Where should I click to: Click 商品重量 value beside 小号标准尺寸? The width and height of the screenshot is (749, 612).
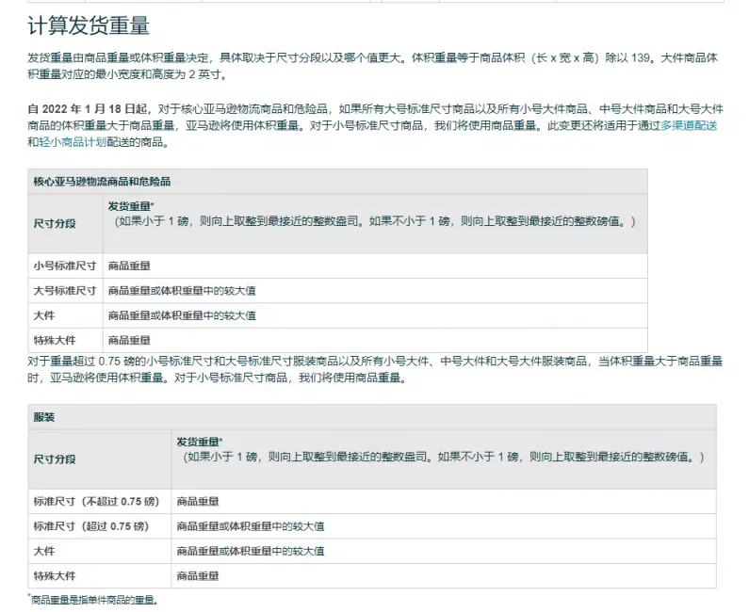[129, 266]
